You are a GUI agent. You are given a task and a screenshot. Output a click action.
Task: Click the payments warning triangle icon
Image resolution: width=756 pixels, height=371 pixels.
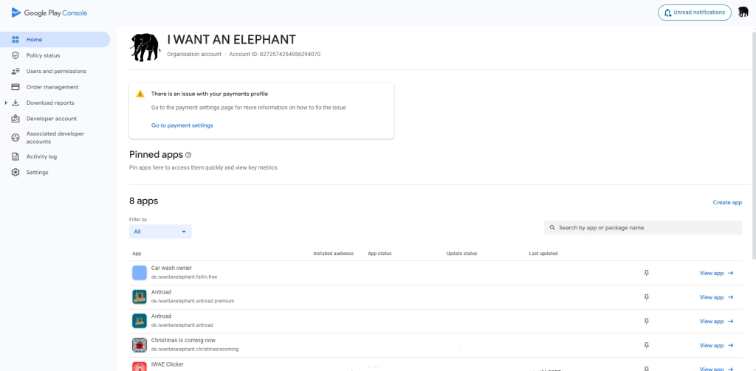click(140, 94)
